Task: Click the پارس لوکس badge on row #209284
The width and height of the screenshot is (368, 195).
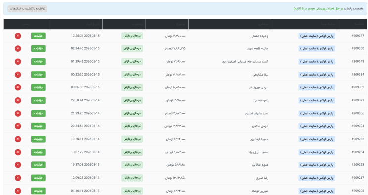Action: (x=317, y=152)
